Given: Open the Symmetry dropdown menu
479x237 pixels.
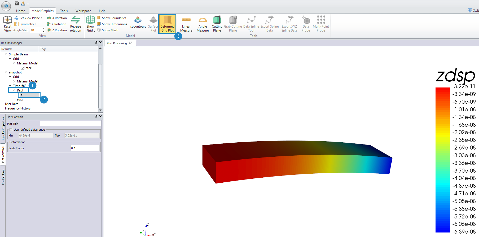Looking at the screenshot, I should 25,24.
